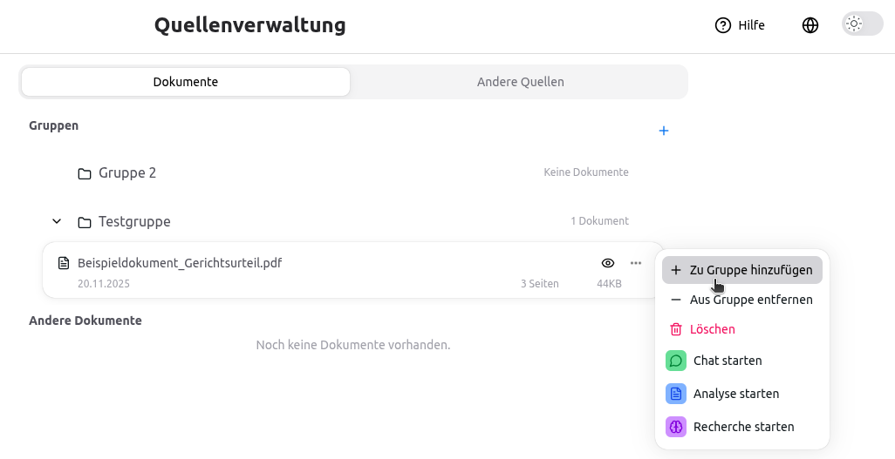Image resolution: width=895 pixels, height=459 pixels.
Task: Choose Aus Gruppe entfernen
Action: (x=742, y=300)
